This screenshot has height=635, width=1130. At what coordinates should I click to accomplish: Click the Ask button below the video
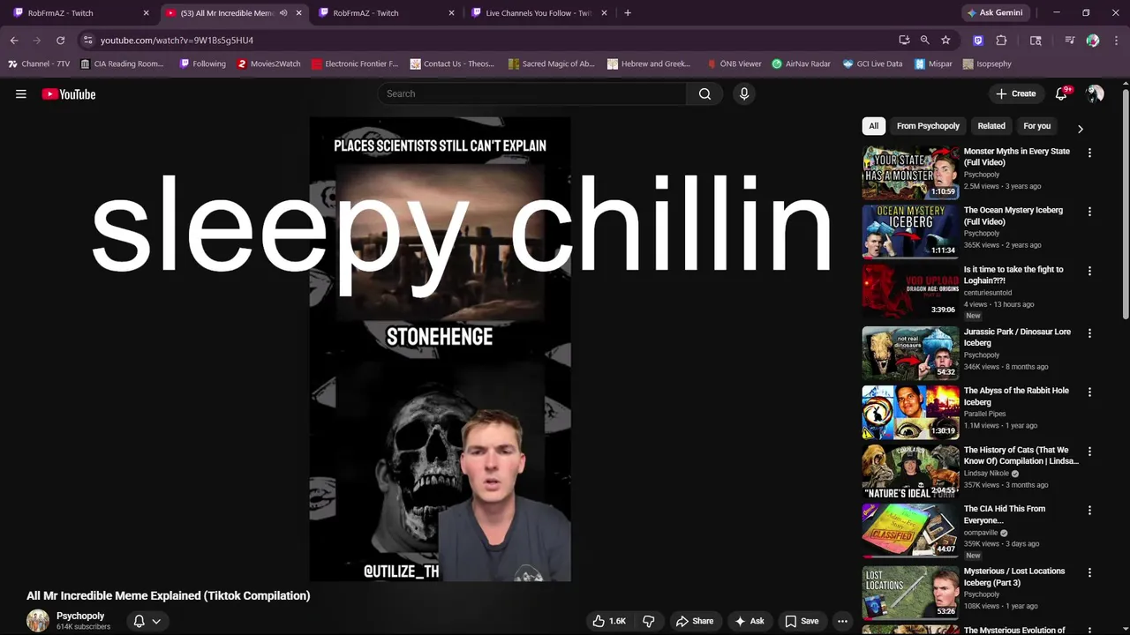750,621
